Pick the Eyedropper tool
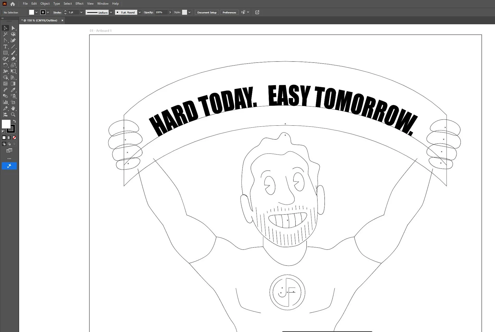This screenshot has height=332, width=495. click(14, 90)
